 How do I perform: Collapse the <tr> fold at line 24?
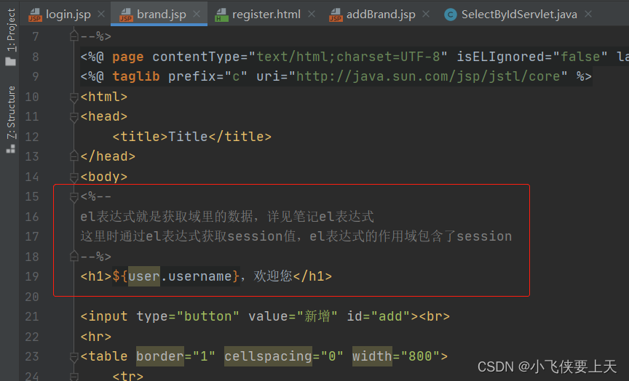74,376
